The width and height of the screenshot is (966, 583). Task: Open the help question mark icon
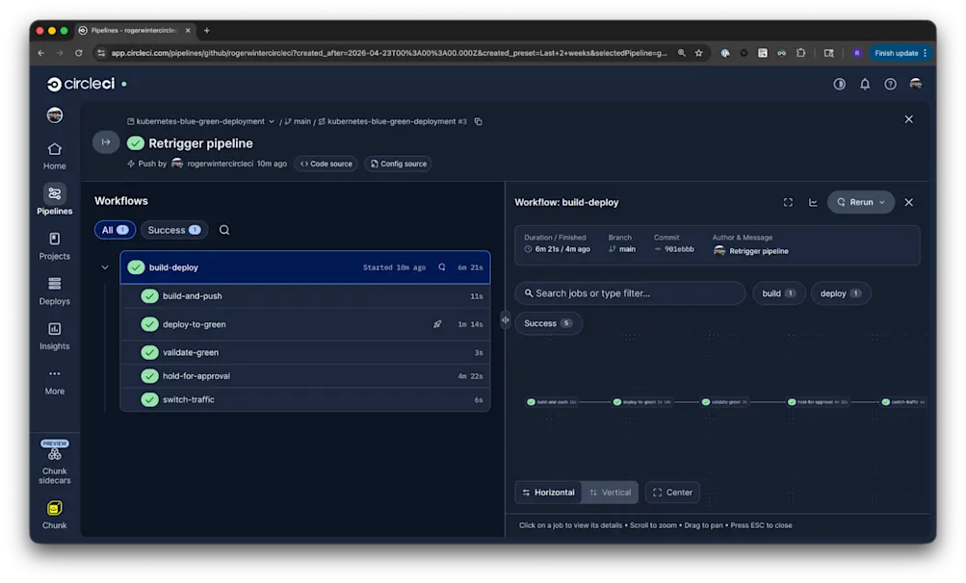[x=890, y=84]
